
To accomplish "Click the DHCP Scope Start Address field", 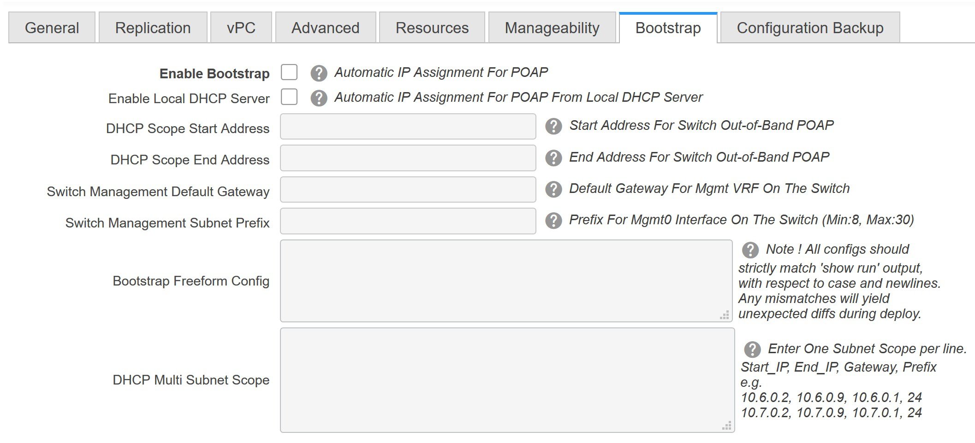I will click(408, 127).
